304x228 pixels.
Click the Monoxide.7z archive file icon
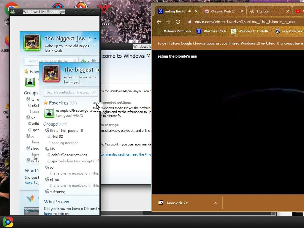click(x=161, y=203)
